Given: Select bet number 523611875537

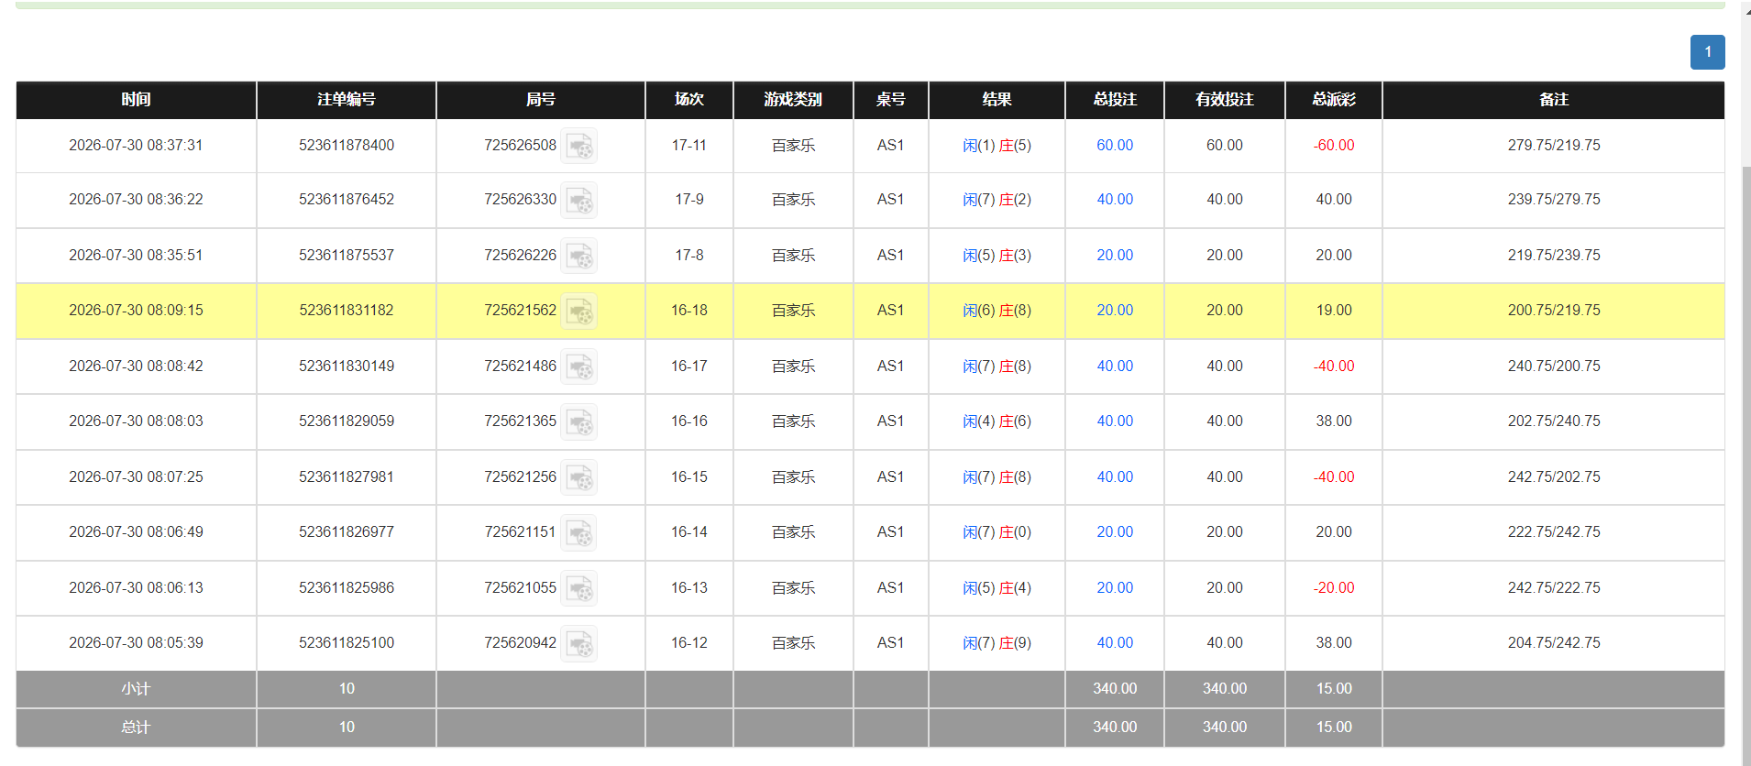Looking at the screenshot, I should (x=347, y=256).
